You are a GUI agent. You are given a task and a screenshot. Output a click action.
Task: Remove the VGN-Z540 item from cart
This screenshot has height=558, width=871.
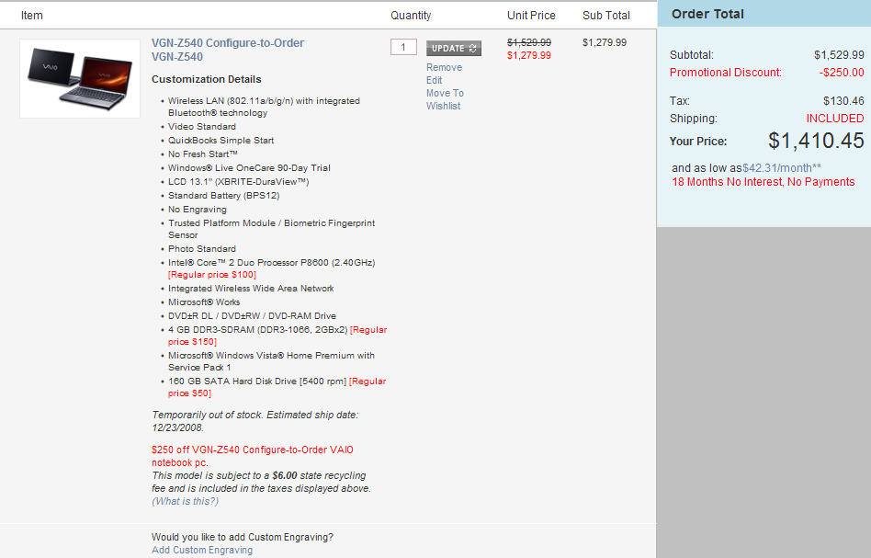coord(444,67)
